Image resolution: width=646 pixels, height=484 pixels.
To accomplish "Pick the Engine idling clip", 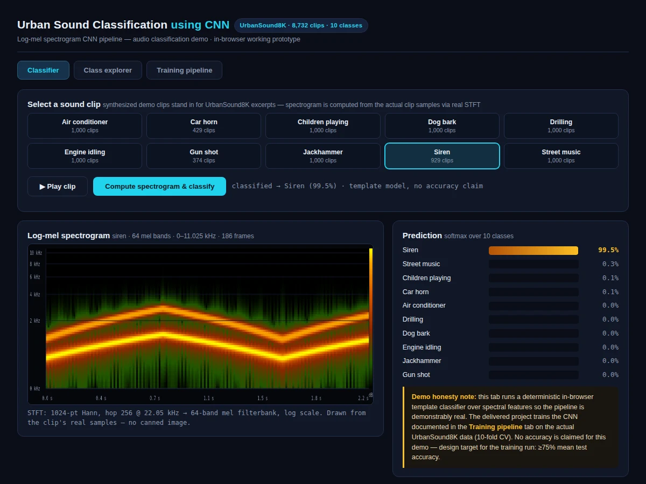I will click(85, 156).
